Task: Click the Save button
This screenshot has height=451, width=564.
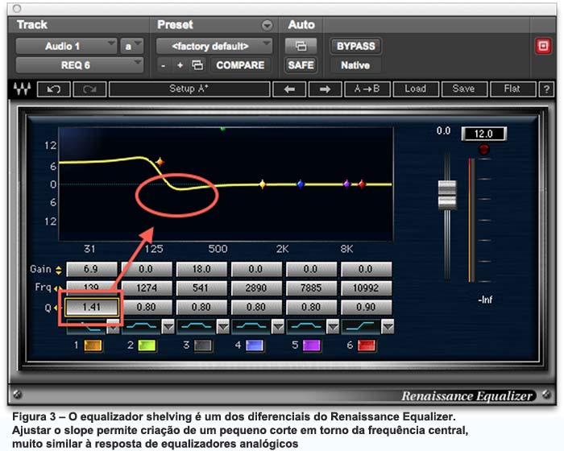Action: [x=463, y=89]
